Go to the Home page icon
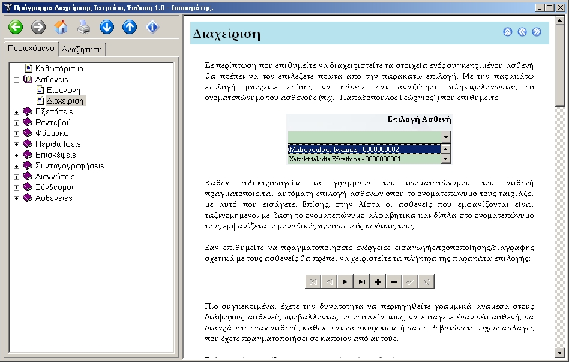The image size is (569, 362). pyautogui.click(x=61, y=27)
